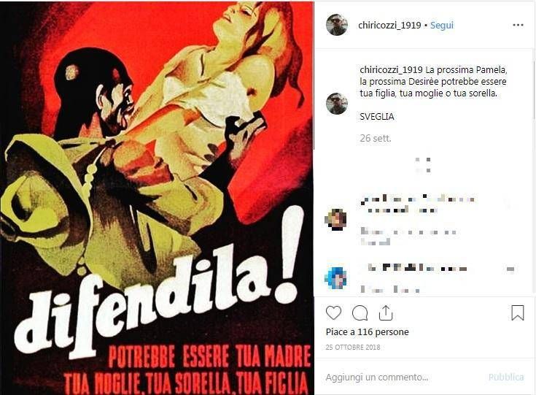Load more comments with the blurred plus icon

click(423, 165)
